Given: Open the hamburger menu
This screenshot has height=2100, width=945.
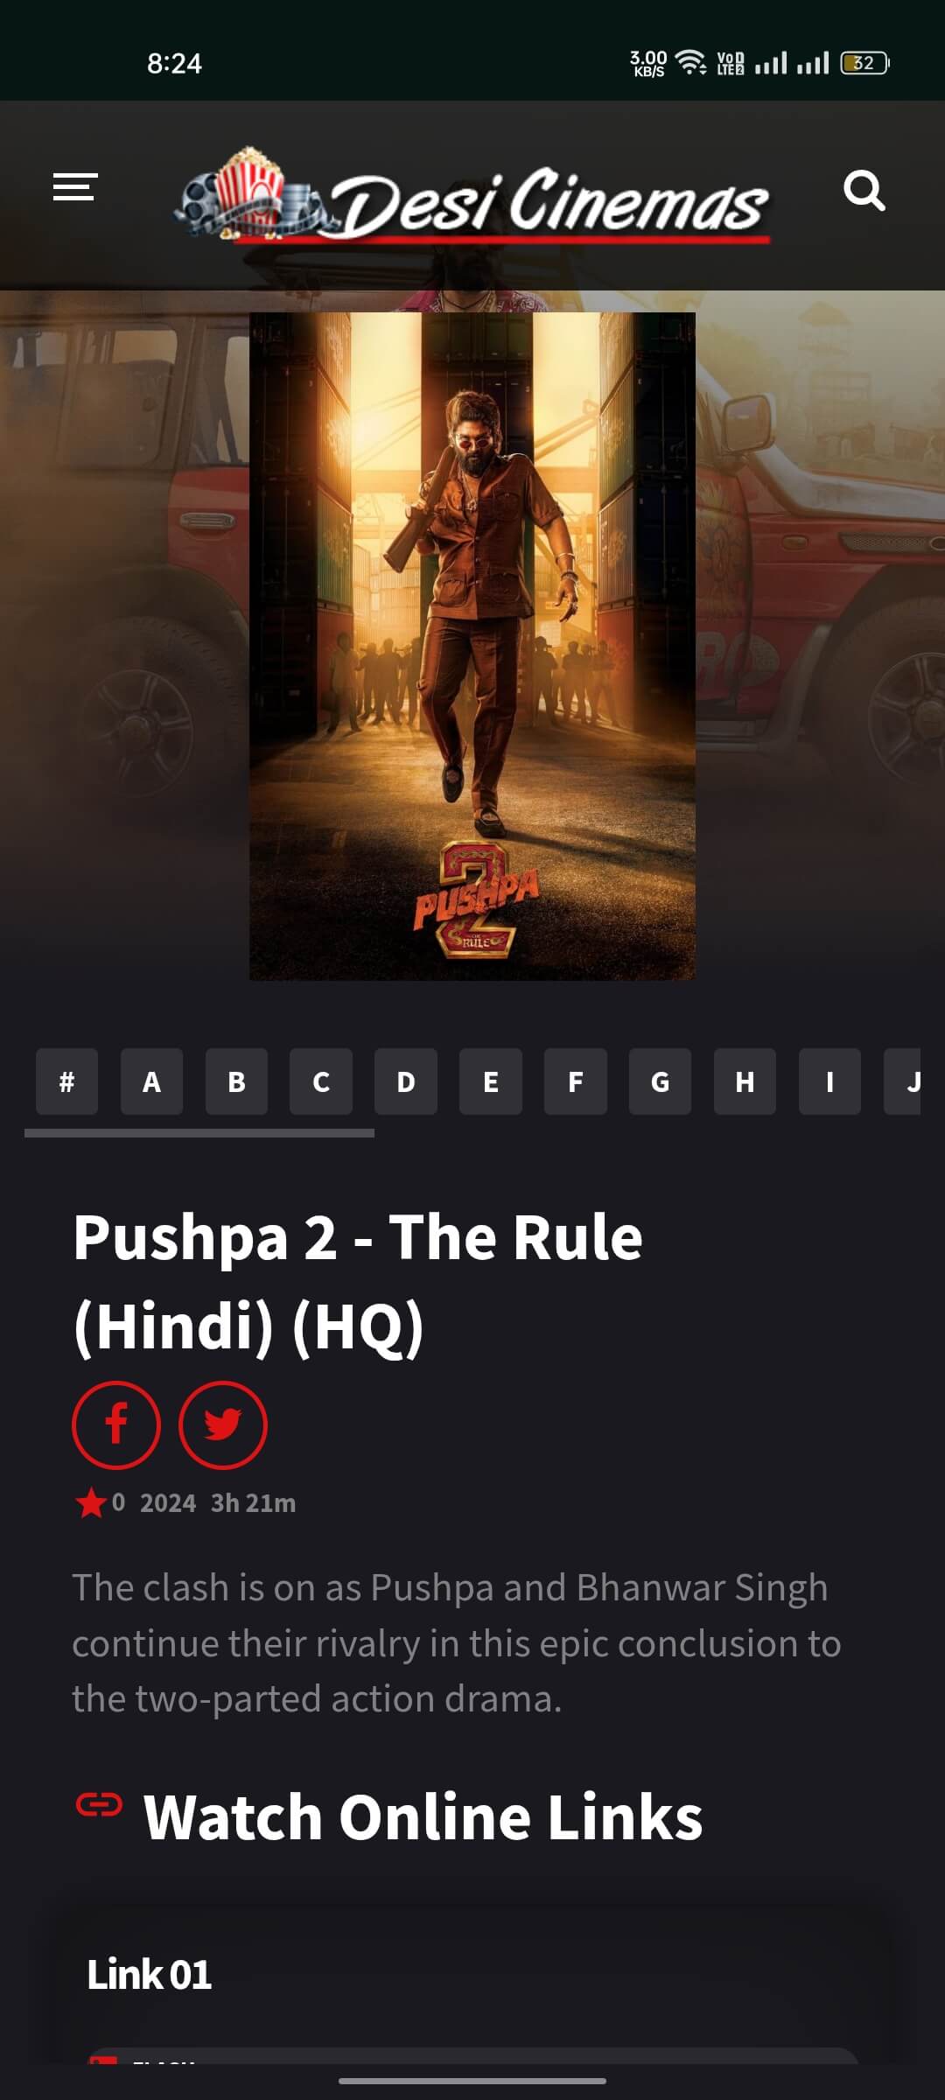Looking at the screenshot, I should coord(75,187).
